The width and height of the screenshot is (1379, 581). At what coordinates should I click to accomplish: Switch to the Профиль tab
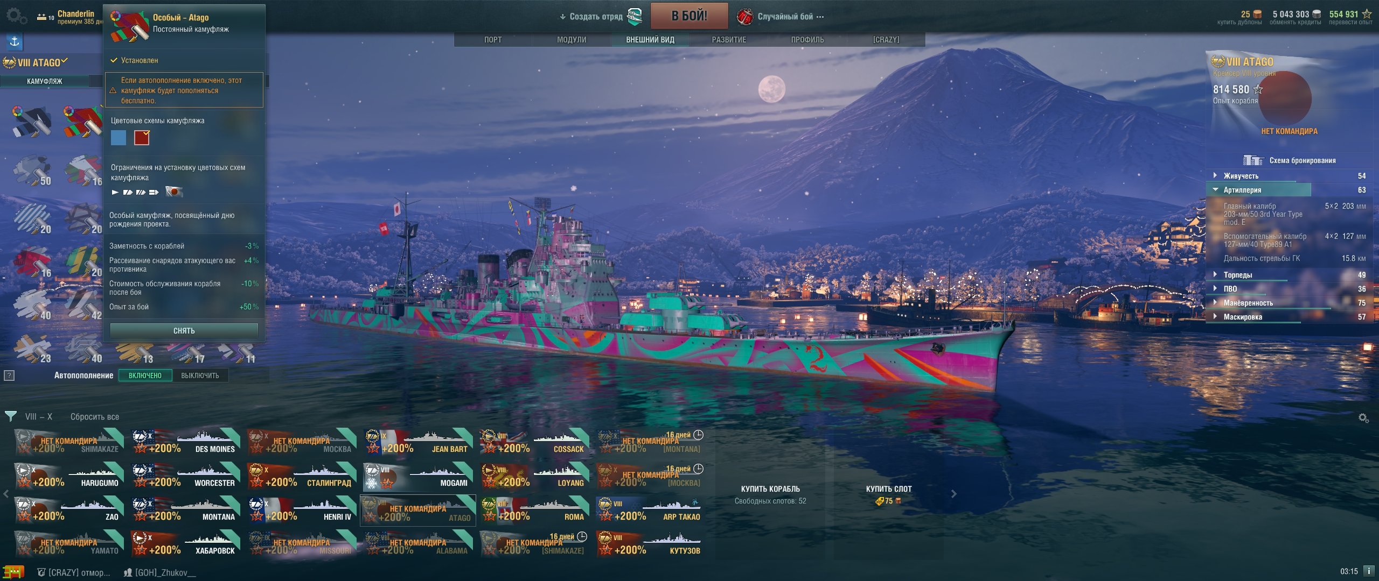coord(807,40)
